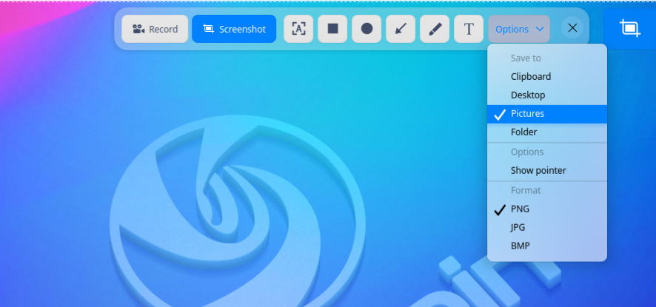Select the Arrow drawing tool
The image size is (656, 307).
click(x=401, y=29)
